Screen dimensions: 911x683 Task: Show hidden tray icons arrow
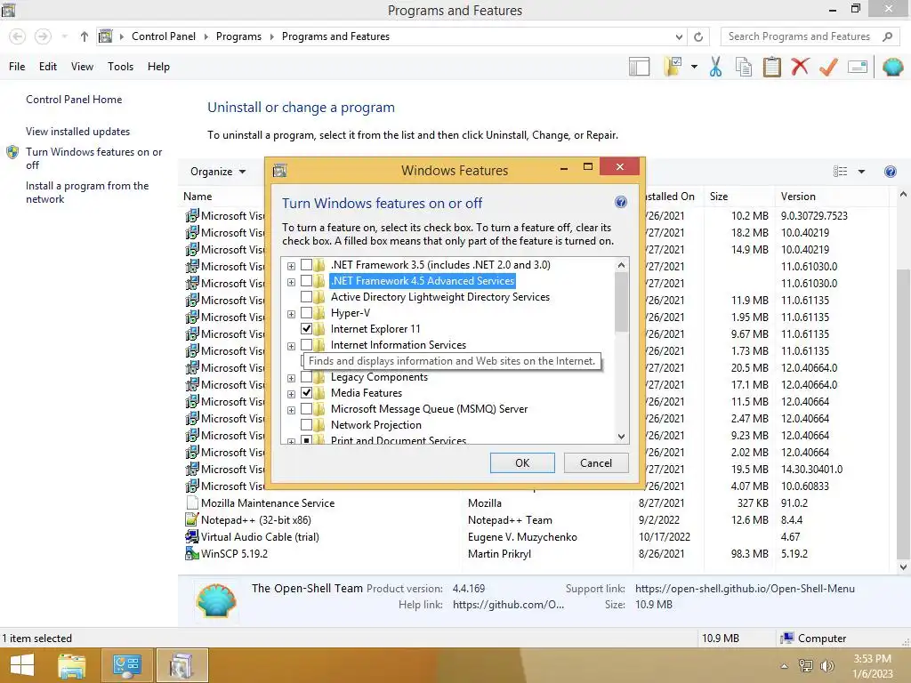(785, 666)
